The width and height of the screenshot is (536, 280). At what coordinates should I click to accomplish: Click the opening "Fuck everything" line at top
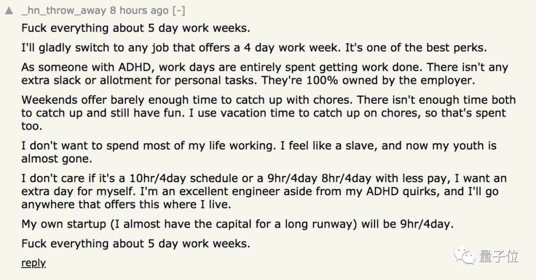click(x=135, y=28)
